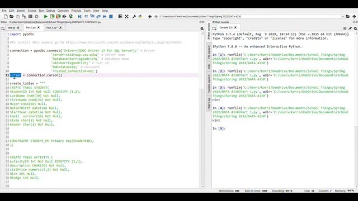Browse editor tabs icon

(x=2, y=28)
